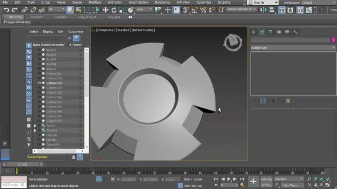
Task: Click the ViewCube navigation widget
Action: point(233,43)
